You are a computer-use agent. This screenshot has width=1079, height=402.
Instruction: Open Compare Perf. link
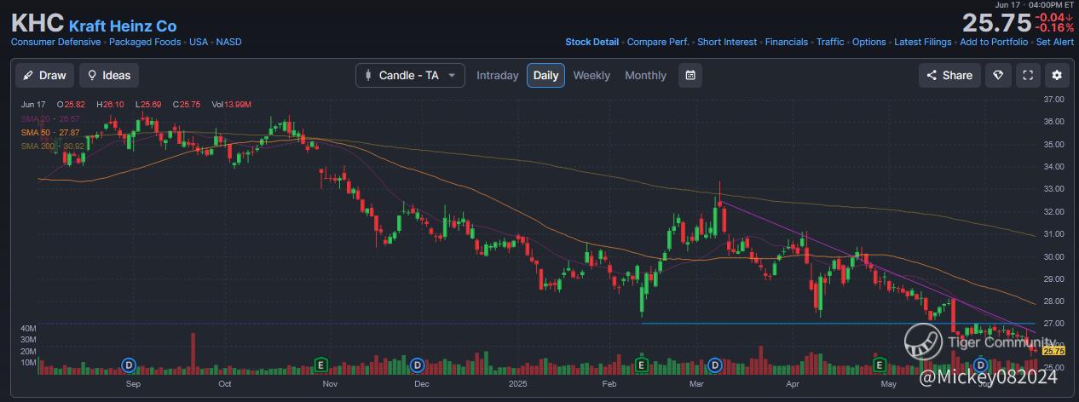658,42
